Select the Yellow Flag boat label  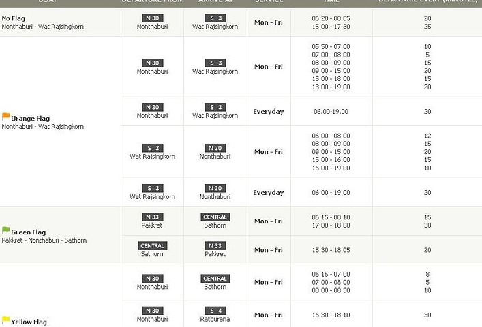(29, 322)
